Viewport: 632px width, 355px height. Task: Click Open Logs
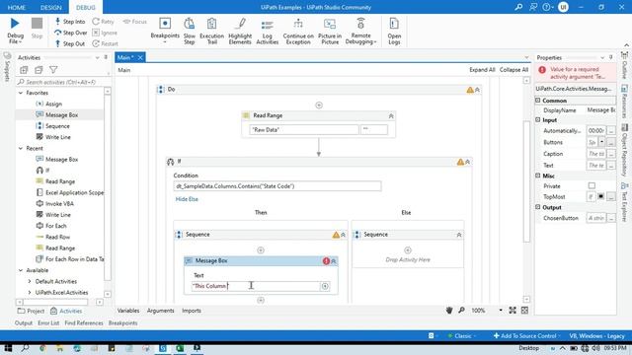394,31
